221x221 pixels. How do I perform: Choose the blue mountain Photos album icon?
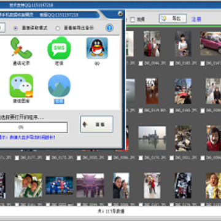point(59,86)
